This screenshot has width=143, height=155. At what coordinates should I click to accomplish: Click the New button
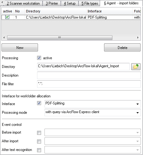point(20,47)
